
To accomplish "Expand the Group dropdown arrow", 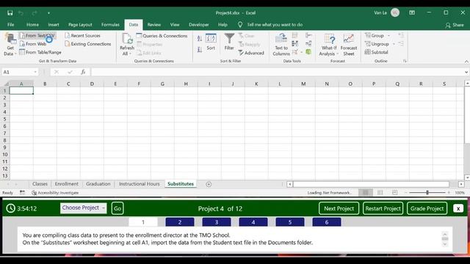I will click(x=388, y=36).
